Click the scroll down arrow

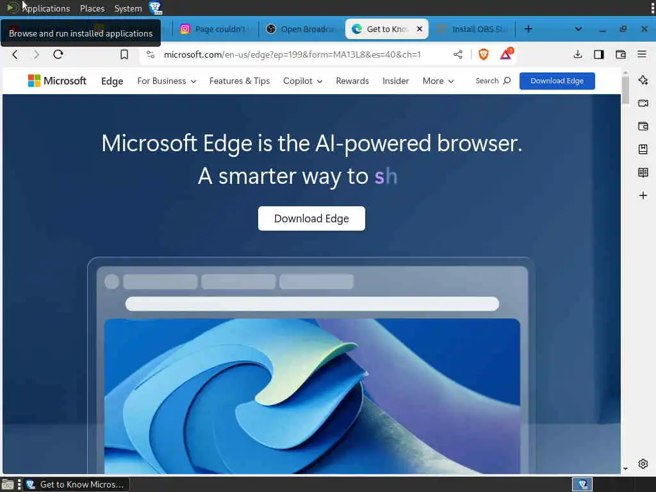coord(625,469)
